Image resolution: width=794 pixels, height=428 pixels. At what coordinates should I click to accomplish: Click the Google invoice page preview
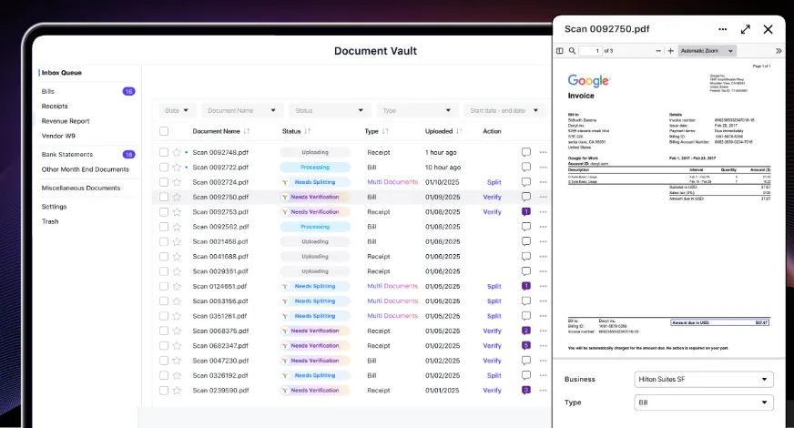coord(669,209)
